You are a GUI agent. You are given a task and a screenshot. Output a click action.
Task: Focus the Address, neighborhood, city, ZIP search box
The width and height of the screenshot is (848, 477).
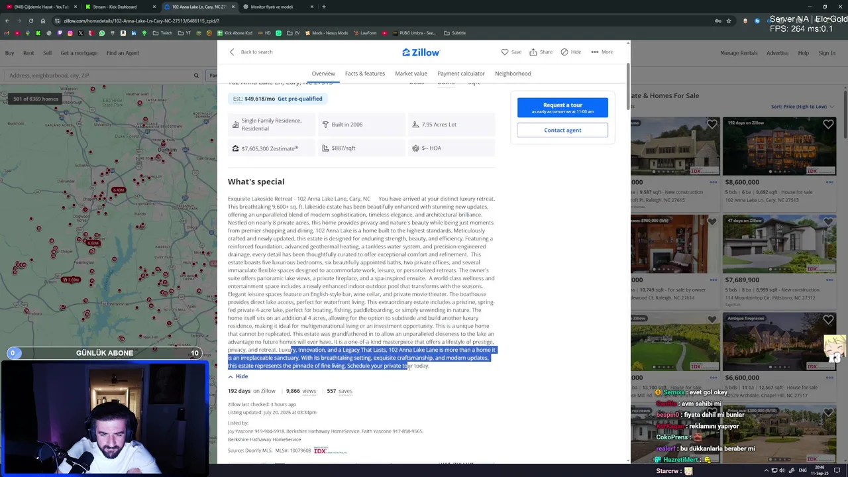pyautogui.click(x=103, y=76)
